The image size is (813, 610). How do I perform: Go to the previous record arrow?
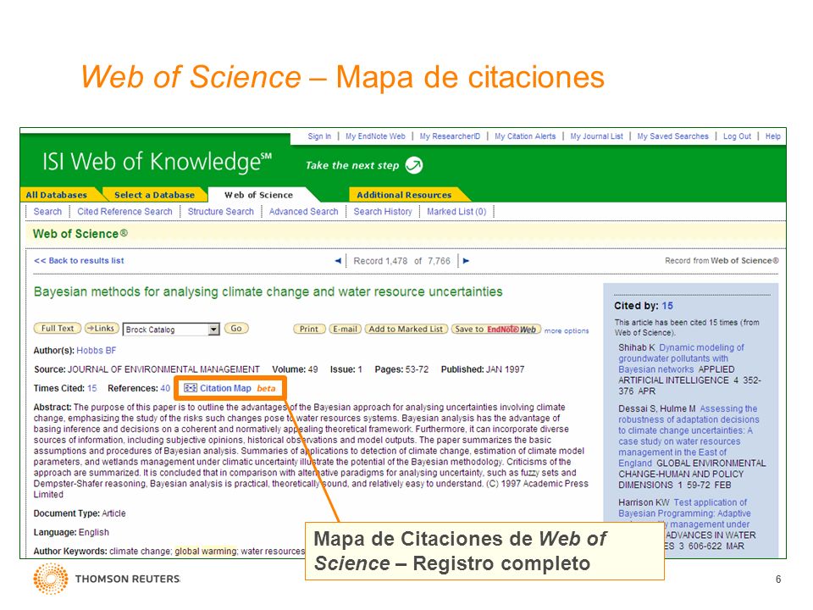[x=338, y=261]
